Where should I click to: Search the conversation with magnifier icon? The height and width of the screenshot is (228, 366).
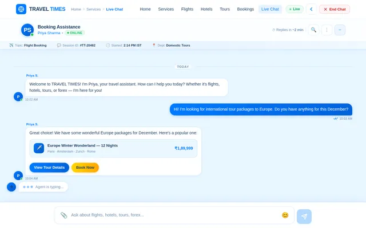tap(313, 30)
